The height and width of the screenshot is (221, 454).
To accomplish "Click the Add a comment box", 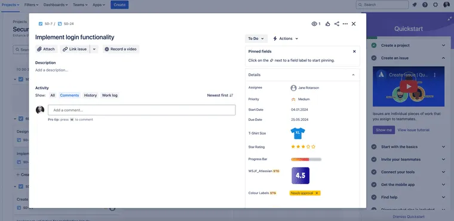I will click(142, 110).
